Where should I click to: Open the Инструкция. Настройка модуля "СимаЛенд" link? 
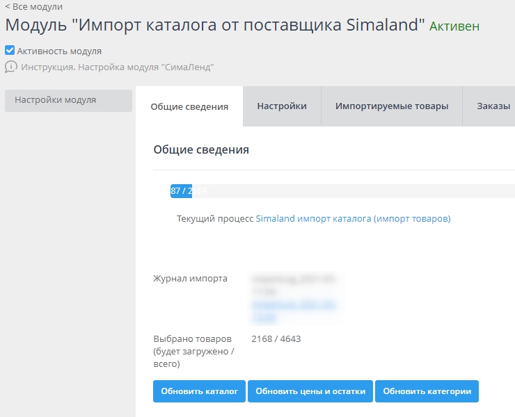point(117,67)
